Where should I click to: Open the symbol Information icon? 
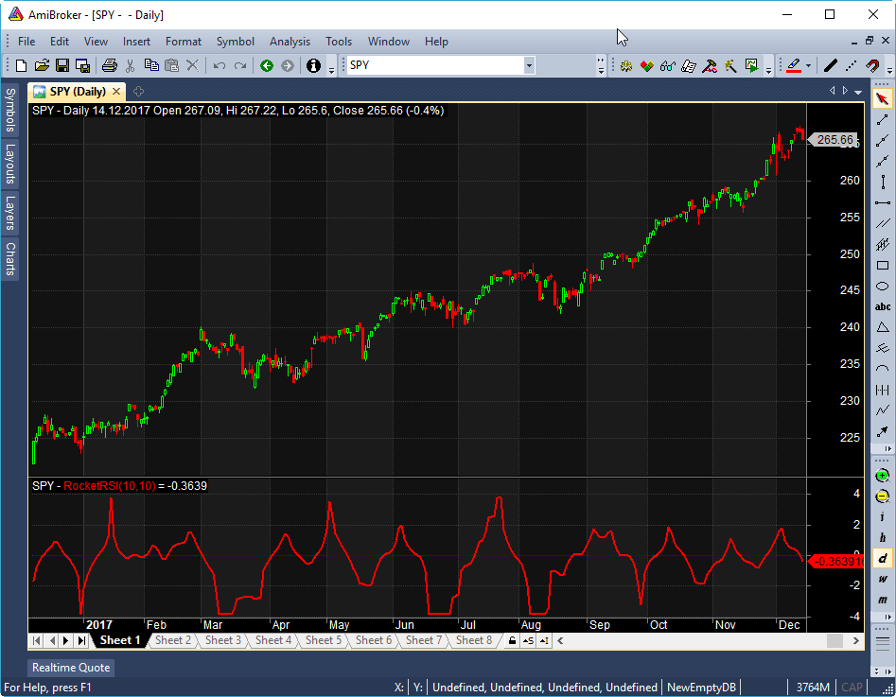[313, 65]
